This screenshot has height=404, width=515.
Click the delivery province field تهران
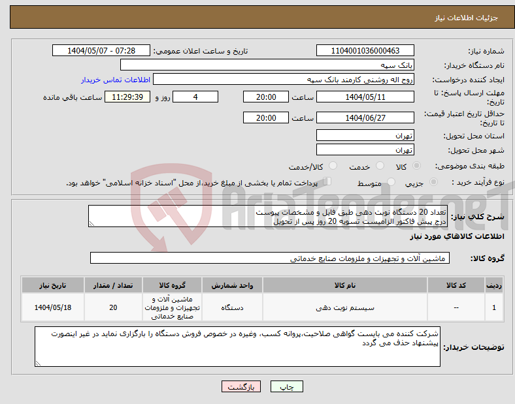(x=365, y=136)
